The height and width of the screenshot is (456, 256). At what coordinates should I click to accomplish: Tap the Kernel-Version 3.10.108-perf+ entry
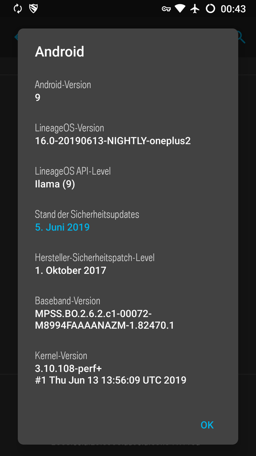[x=110, y=374]
